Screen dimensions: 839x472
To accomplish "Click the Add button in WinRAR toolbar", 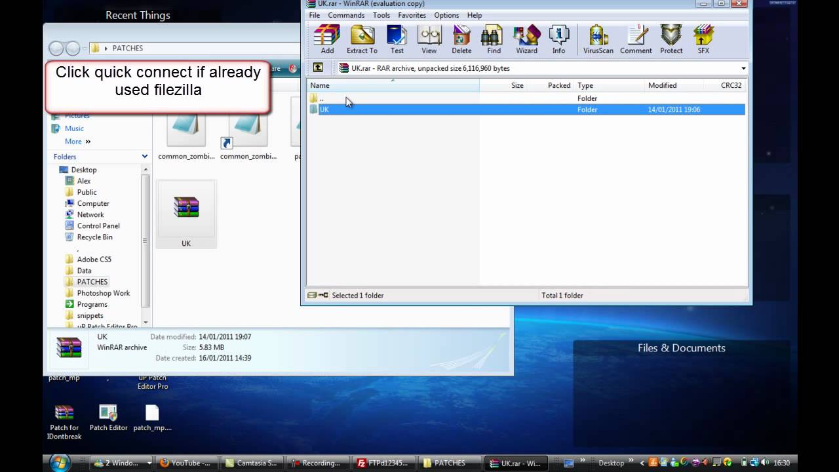I will [x=327, y=39].
